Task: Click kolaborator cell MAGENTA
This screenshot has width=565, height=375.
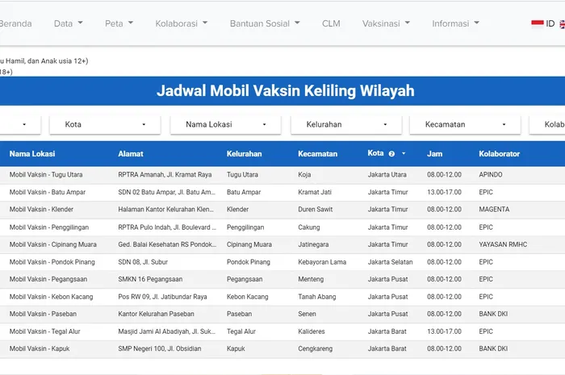Action: tap(494, 210)
